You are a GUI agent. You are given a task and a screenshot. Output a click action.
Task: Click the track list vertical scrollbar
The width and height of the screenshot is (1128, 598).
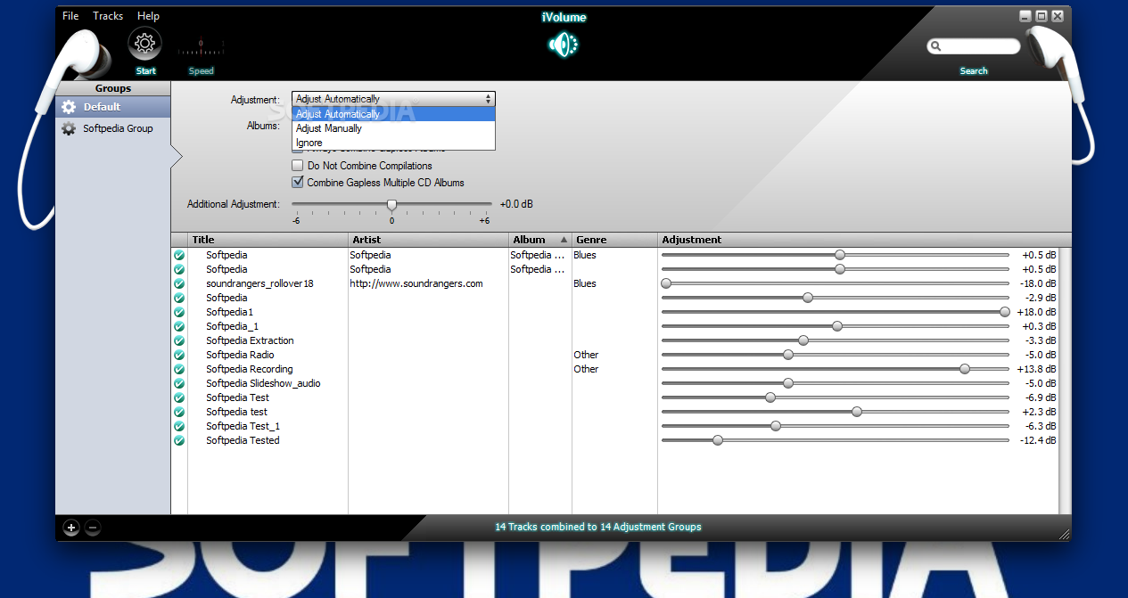click(1065, 381)
